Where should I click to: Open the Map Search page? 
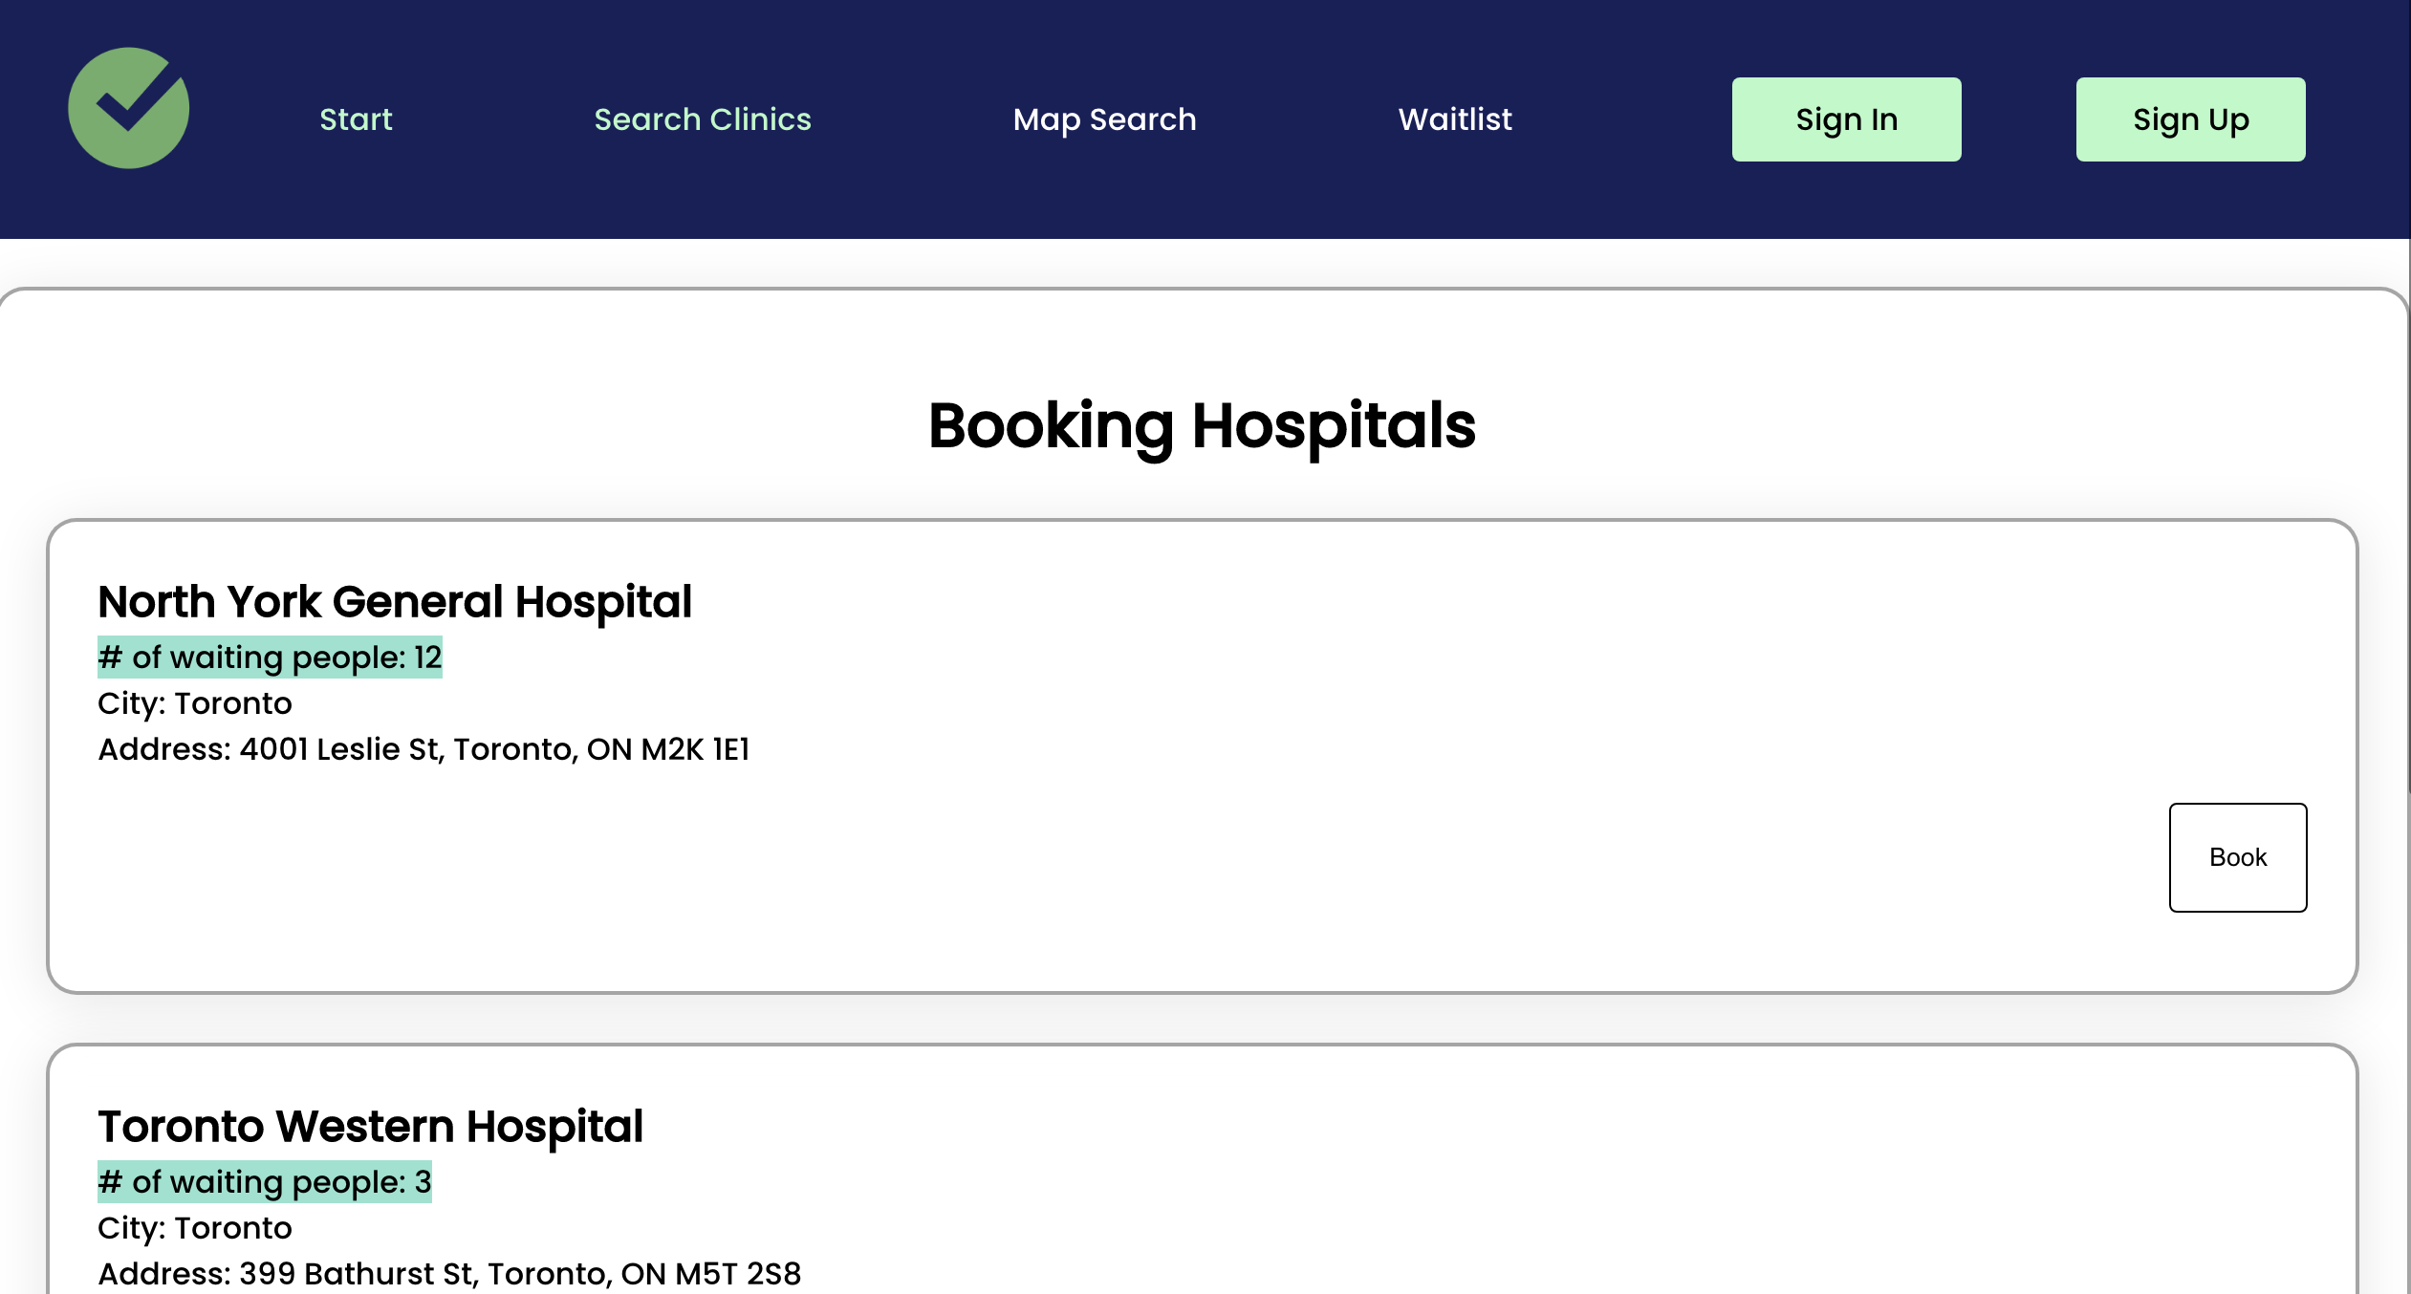(1104, 119)
